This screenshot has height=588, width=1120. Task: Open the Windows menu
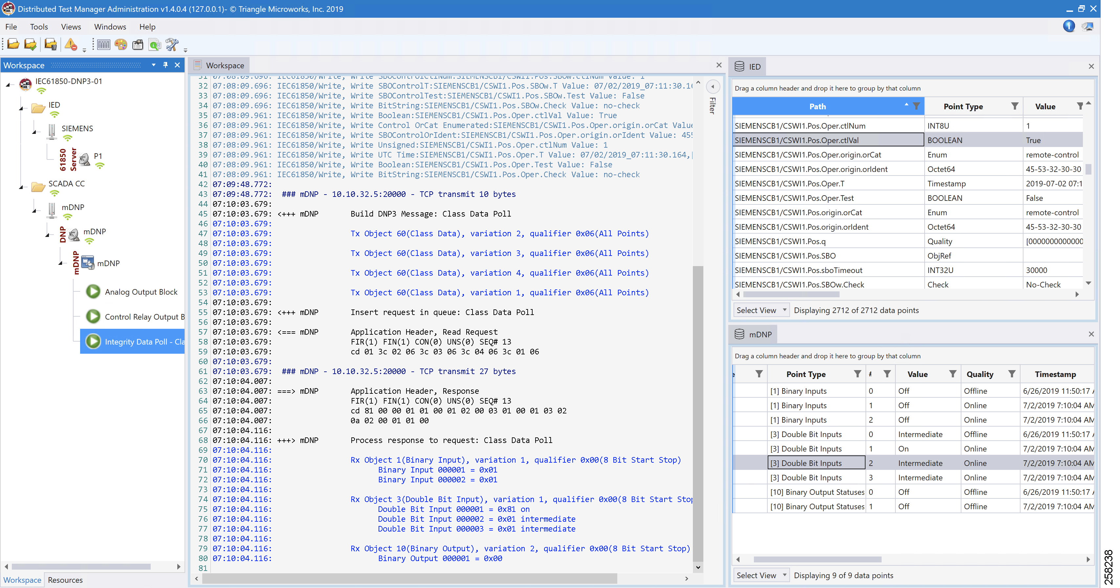click(x=110, y=27)
